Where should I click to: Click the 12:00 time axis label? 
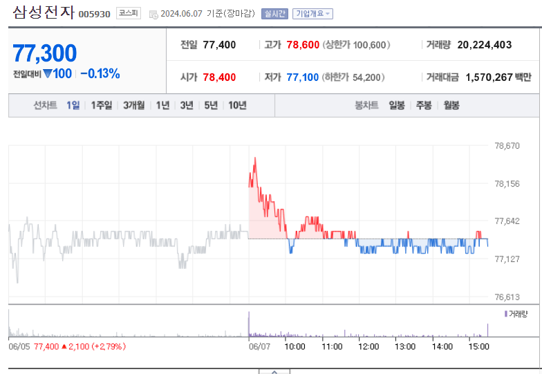tap(368, 347)
